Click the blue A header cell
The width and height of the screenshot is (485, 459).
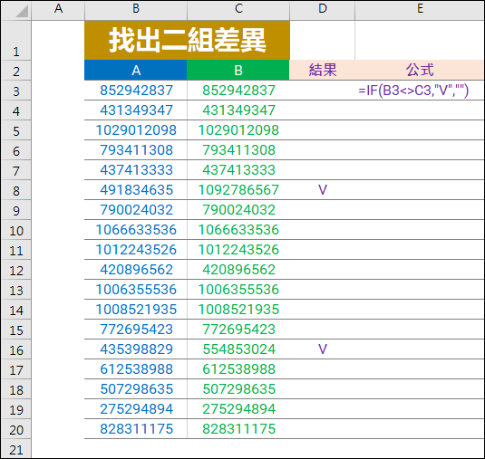[x=135, y=70]
